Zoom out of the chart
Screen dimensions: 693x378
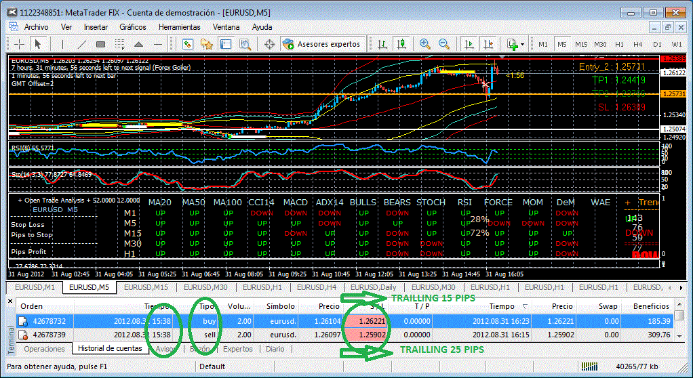[443, 44]
